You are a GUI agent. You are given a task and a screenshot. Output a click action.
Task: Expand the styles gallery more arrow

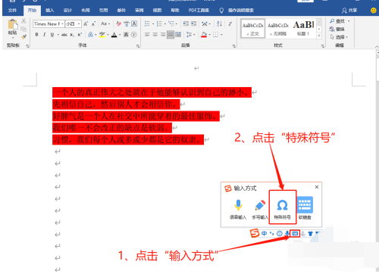click(319, 36)
